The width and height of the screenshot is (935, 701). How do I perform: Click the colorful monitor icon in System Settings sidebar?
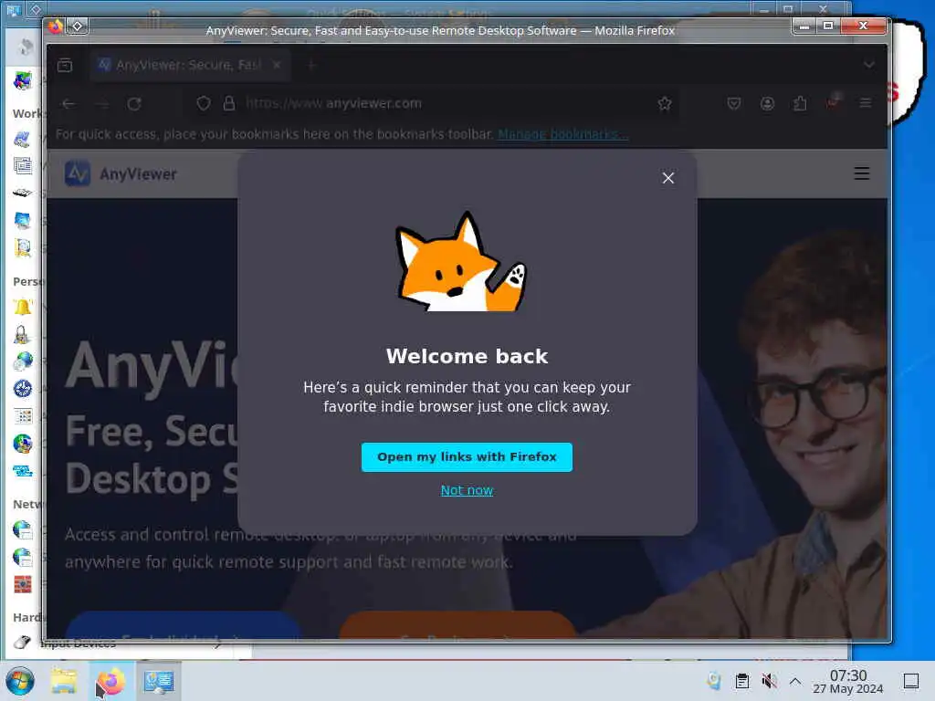click(22, 80)
